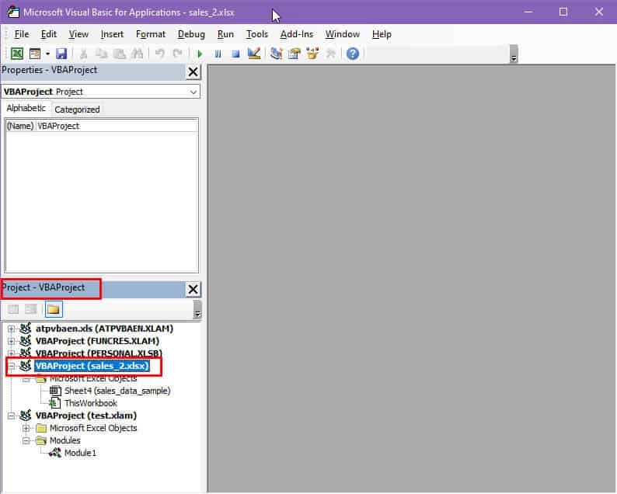
Task: Expand the VBAProject (FUNCRES.XLAM) node
Action: (x=12, y=342)
